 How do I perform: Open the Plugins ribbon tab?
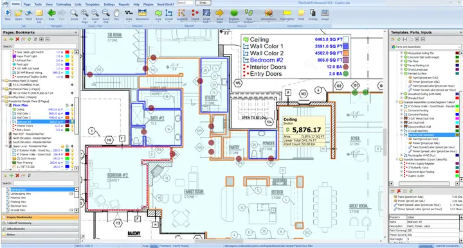149,4
